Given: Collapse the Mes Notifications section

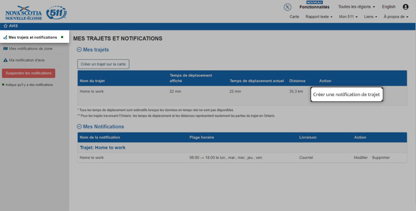Looking at the screenshot, I should click(79, 127).
